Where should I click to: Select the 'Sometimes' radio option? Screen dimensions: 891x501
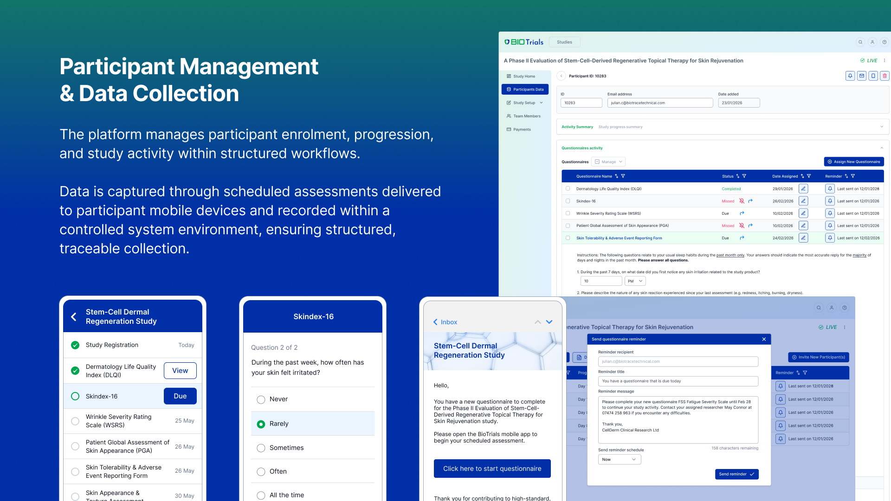pyautogui.click(x=261, y=448)
